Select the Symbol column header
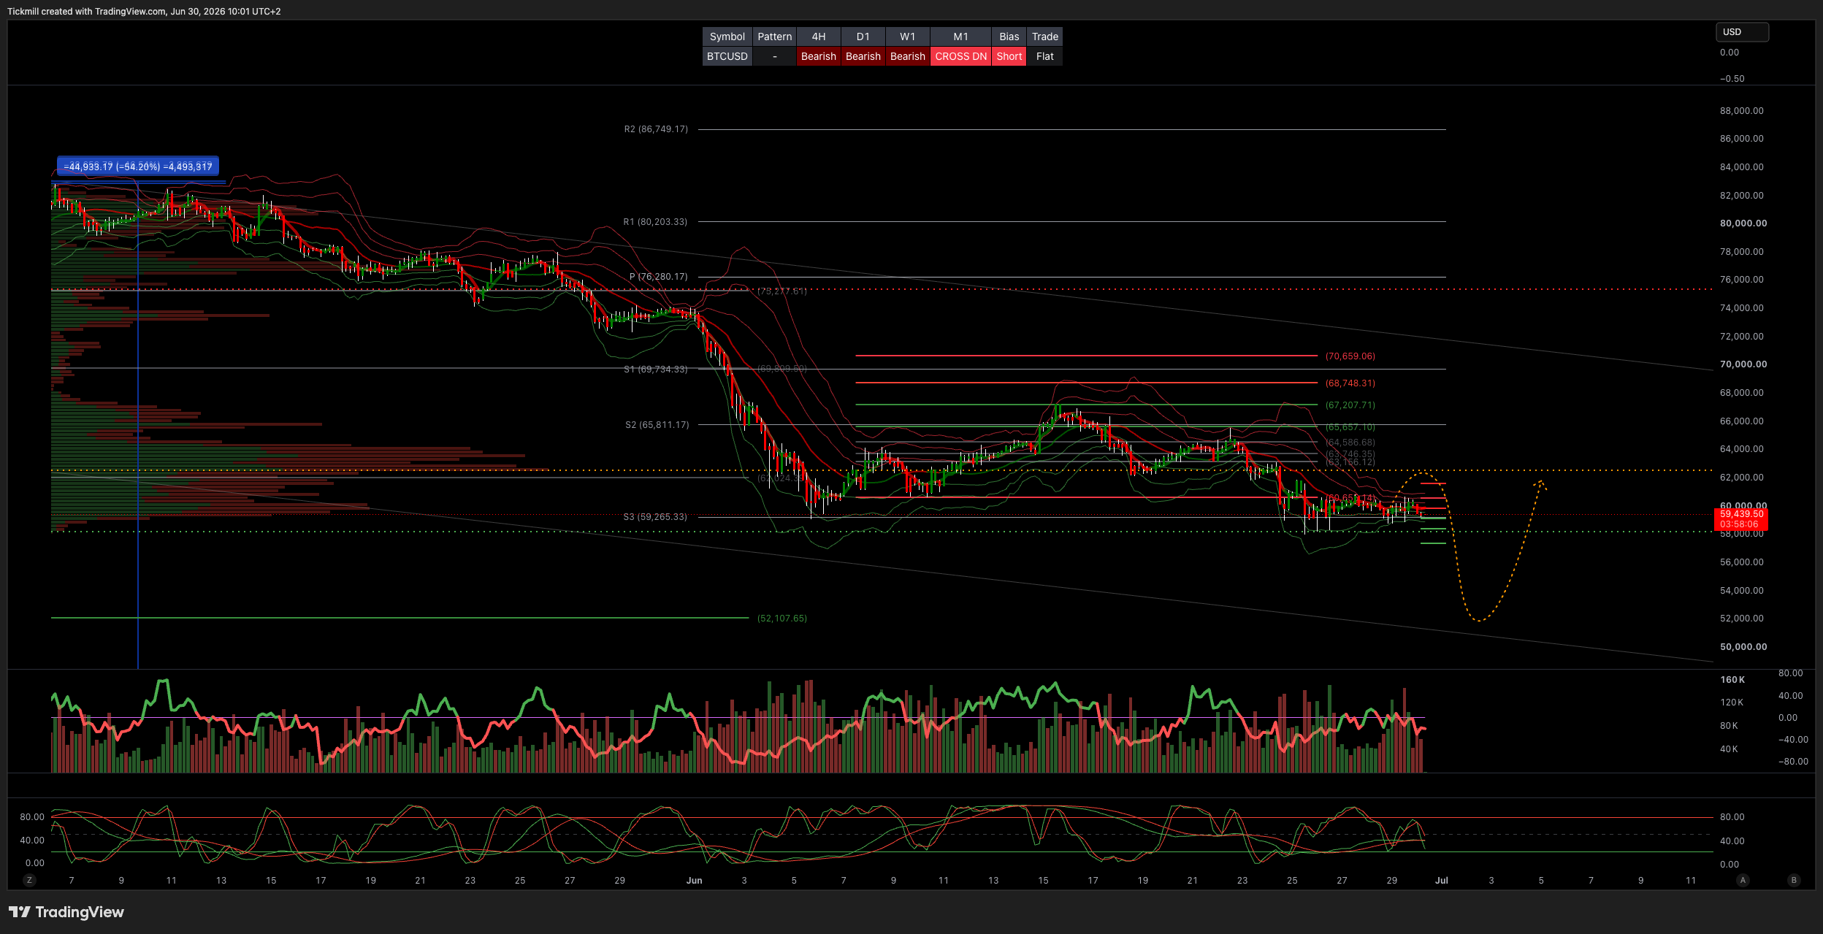Image resolution: width=1823 pixels, height=934 pixels. pyautogui.click(x=727, y=37)
